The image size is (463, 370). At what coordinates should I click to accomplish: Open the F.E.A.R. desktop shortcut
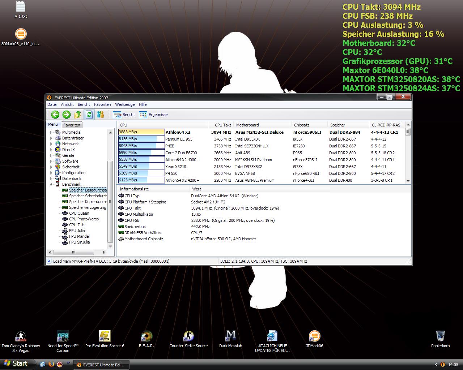click(146, 339)
